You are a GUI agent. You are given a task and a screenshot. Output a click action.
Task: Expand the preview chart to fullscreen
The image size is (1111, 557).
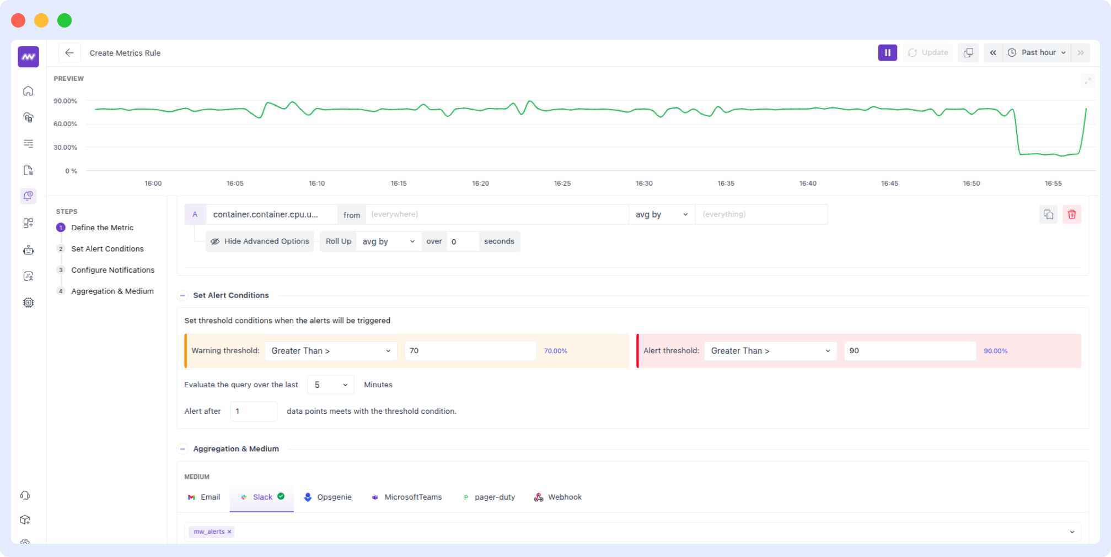tap(1088, 81)
